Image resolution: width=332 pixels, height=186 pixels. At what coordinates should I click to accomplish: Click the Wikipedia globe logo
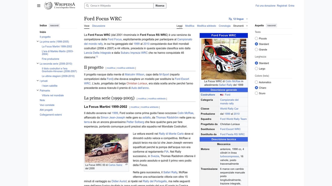(x=48, y=5)
